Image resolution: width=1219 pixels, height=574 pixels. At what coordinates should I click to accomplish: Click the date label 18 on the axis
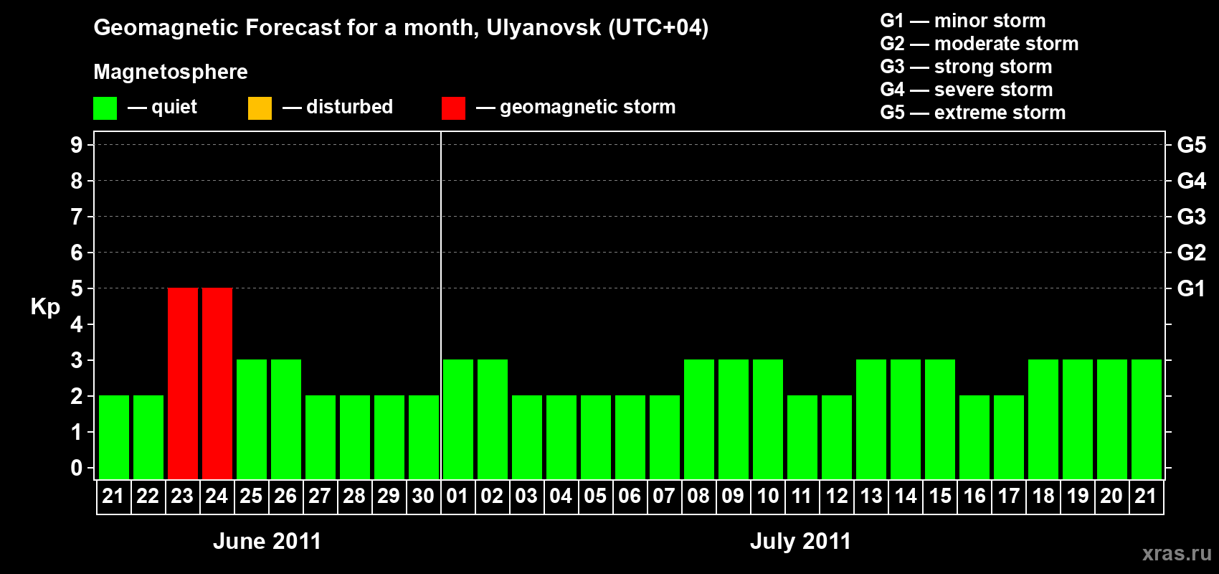tap(1043, 496)
